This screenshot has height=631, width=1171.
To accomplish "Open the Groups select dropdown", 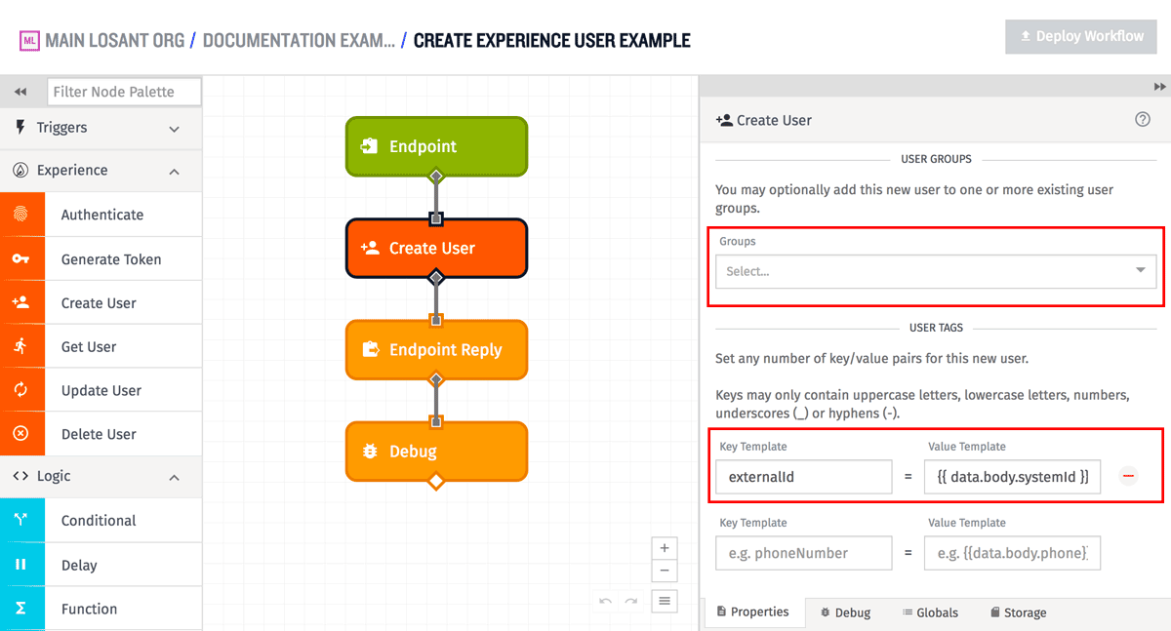I will coord(936,271).
